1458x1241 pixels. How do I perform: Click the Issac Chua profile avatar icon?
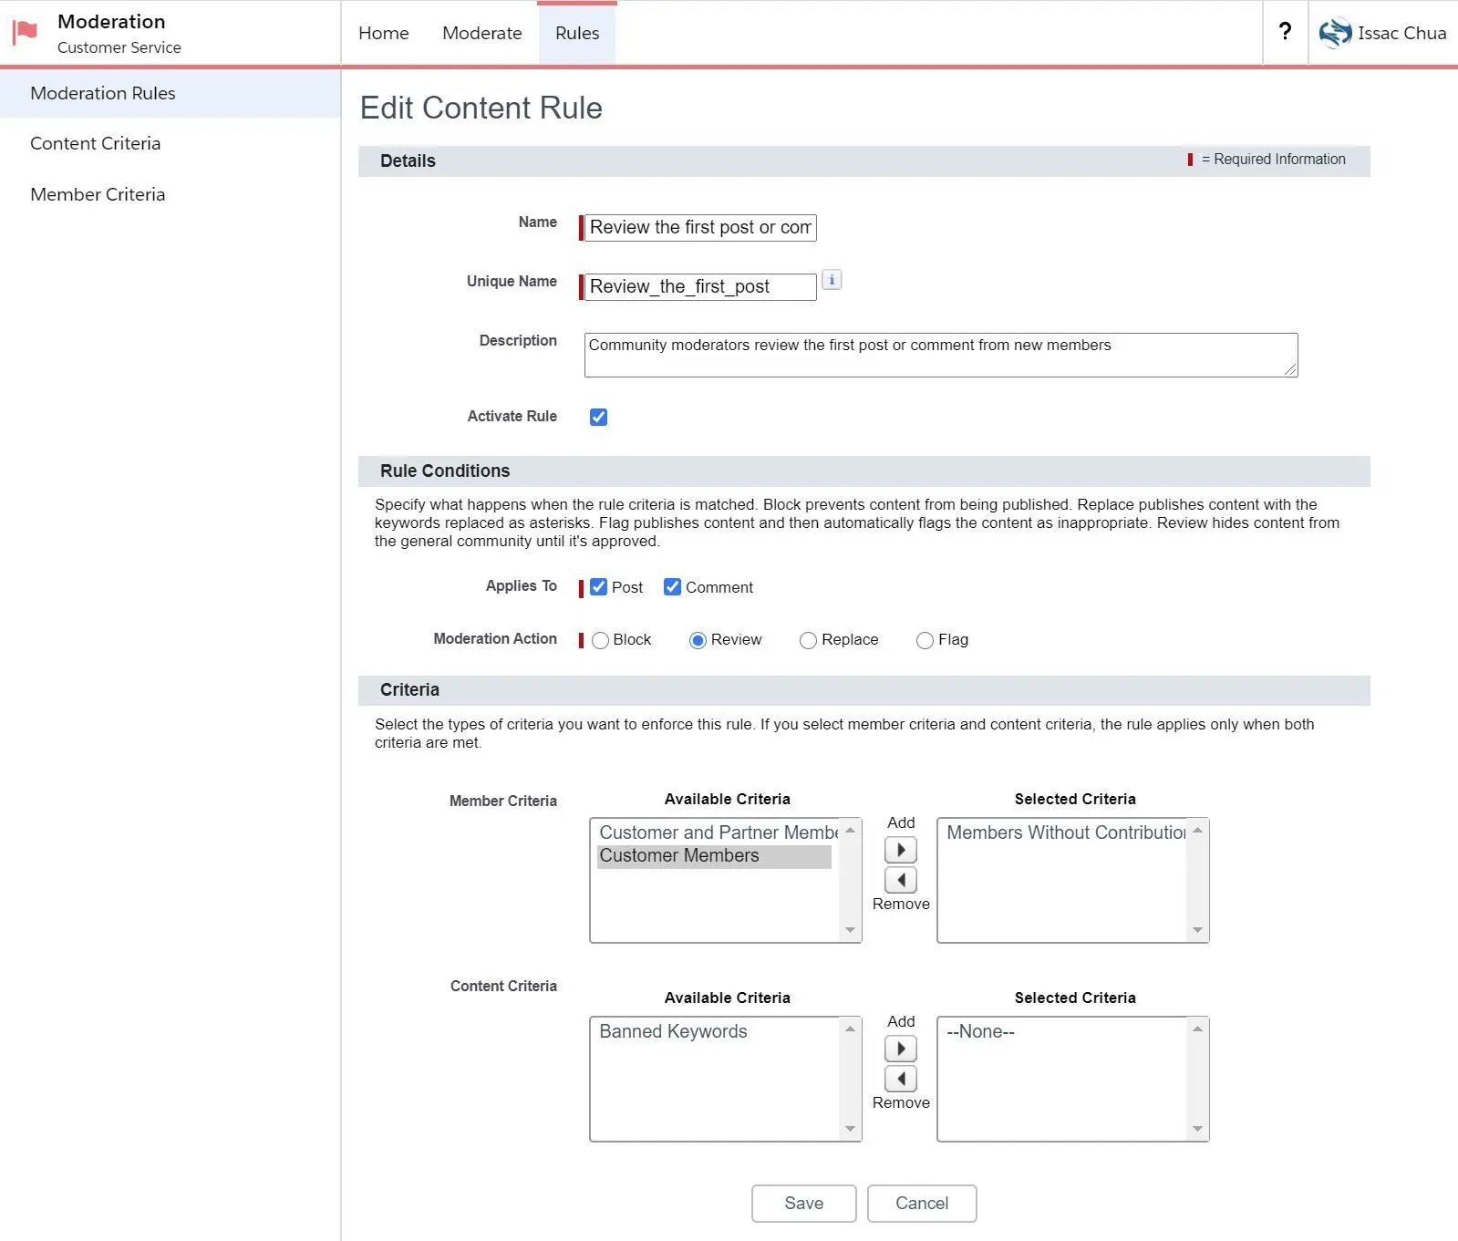1335,33
